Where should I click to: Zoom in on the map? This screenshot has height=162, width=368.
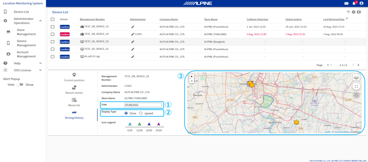[x=192, y=76]
